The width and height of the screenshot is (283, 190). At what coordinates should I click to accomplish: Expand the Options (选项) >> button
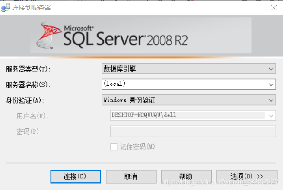[247, 176]
